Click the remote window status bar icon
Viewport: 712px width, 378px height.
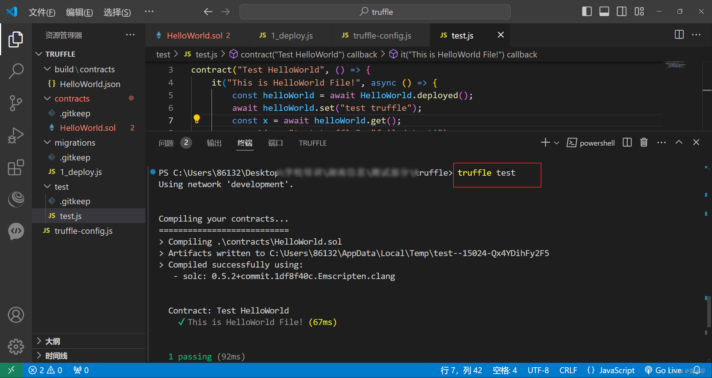point(11,370)
